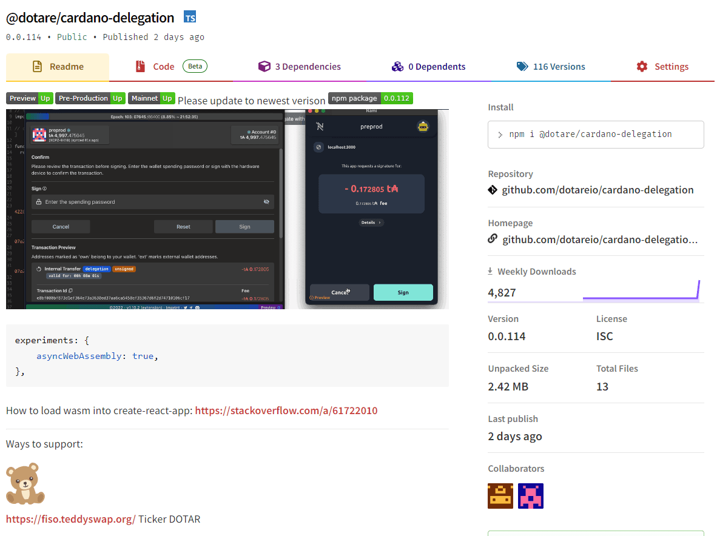Click the Unpacked Size value 2.42 MB
This screenshot has height=536, width=717.
pos(508,387)
